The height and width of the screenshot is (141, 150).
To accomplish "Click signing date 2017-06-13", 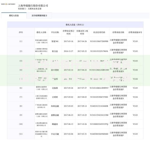I will pyautogui.click(x=69, y=124).
